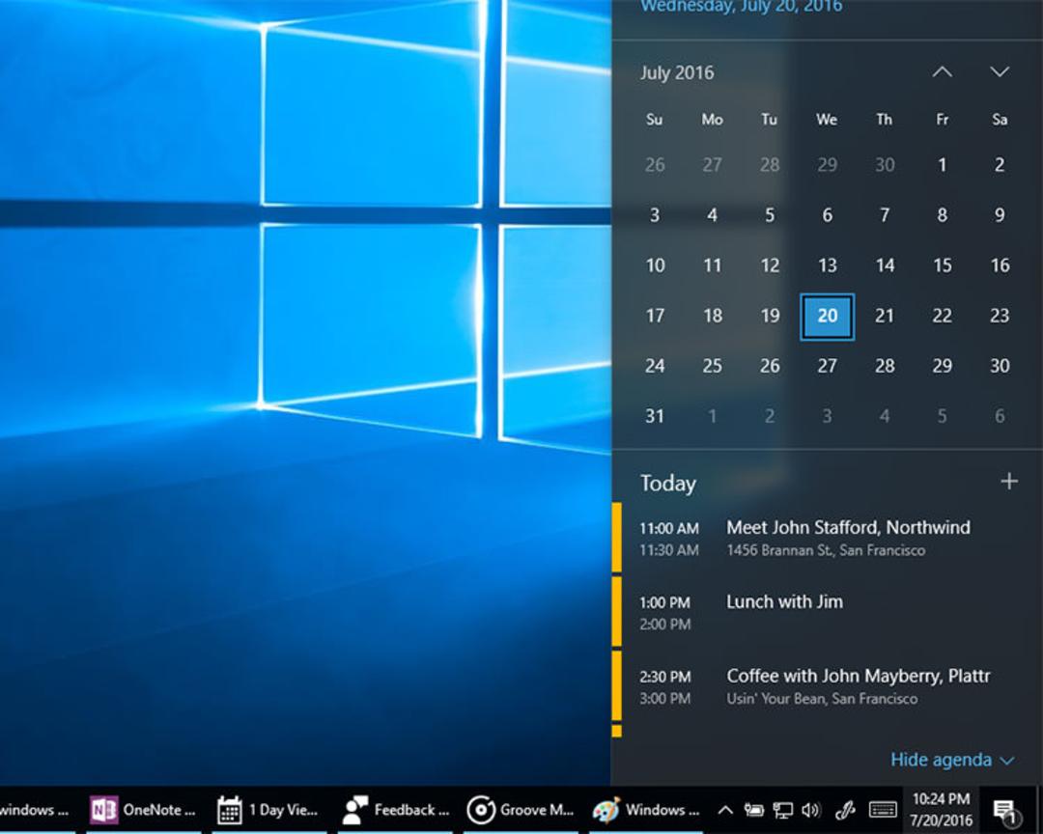The image size is (1043, 834).
Task: Select July 27 in the calendar
Action: pos(827,366)
